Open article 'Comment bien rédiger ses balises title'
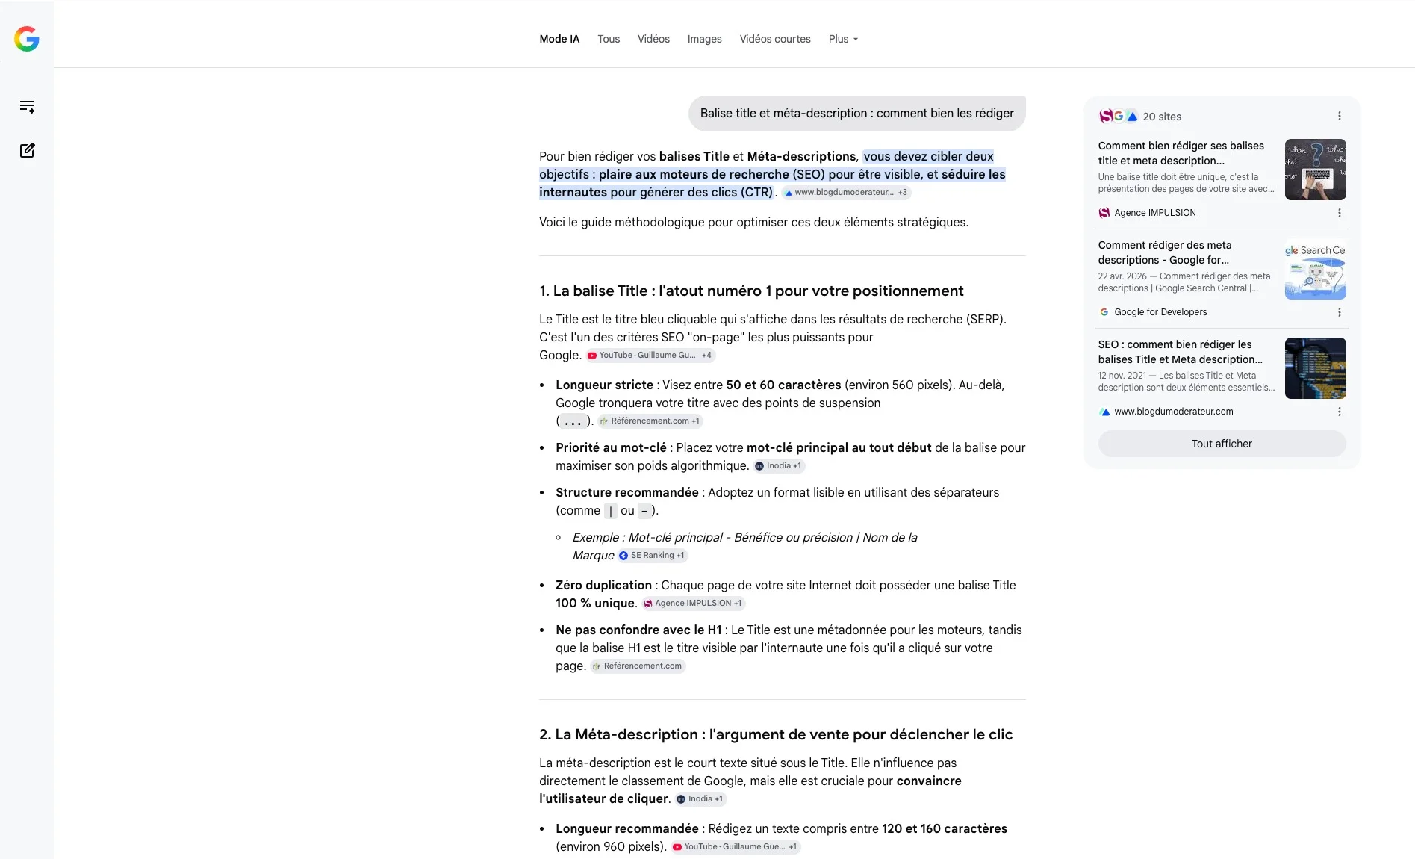This screenshot has height=859, width=1415. pyautogui.click(x=1181, y=153)
